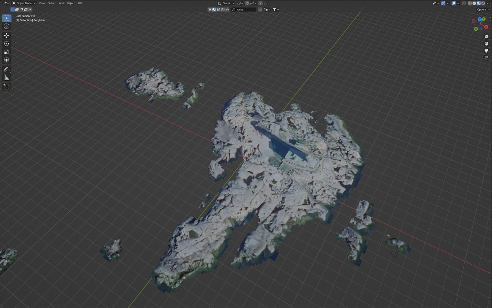Click the 'rocky' search field
Screen dimensions: 492x308
tap(244, 10)
